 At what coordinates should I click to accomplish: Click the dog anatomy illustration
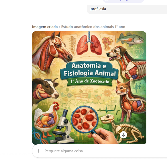pyautogui.click(x=126, y=62)
